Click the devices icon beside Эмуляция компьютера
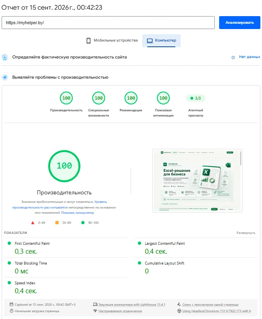This screenshot has height=319, width=262. tap(95, 304)
